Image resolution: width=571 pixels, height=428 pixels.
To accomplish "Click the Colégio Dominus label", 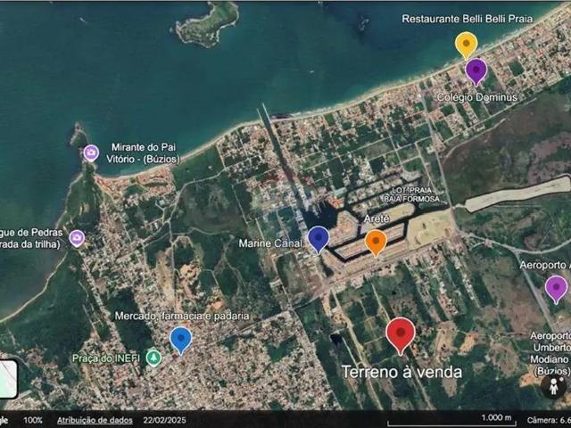I will [x=477, y=97].
